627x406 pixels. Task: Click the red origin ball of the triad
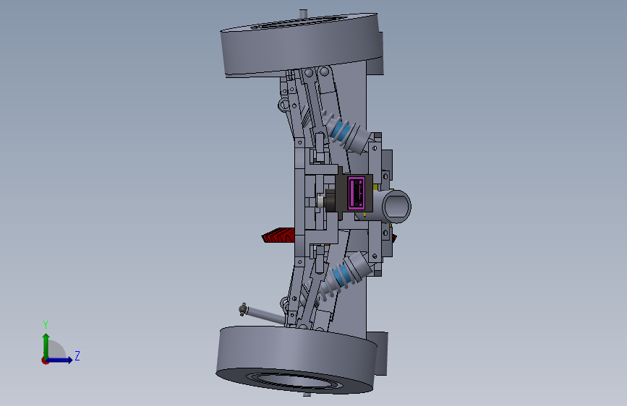[45, 360]
